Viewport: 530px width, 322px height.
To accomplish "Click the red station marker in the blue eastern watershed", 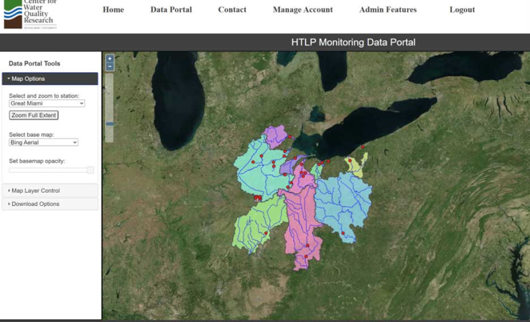I will 343,233.
